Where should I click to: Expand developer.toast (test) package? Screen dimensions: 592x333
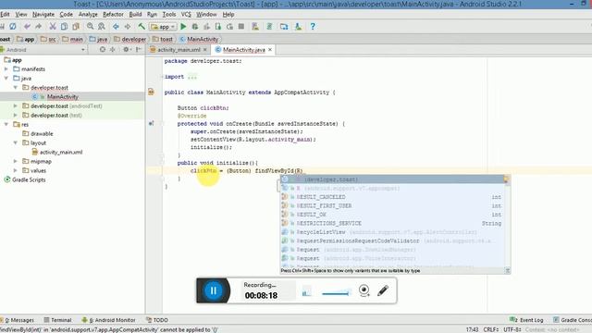tap(16, 115)
